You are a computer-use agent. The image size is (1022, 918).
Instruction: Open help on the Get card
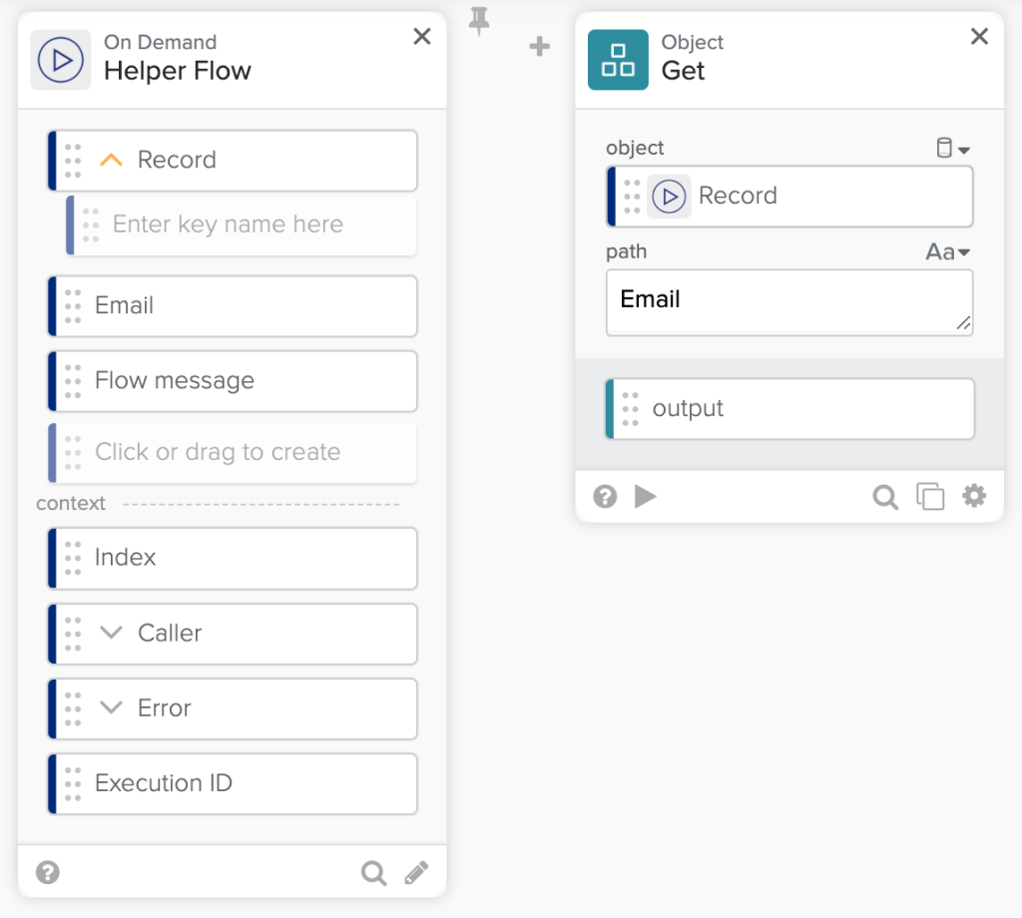pos(605,496)
